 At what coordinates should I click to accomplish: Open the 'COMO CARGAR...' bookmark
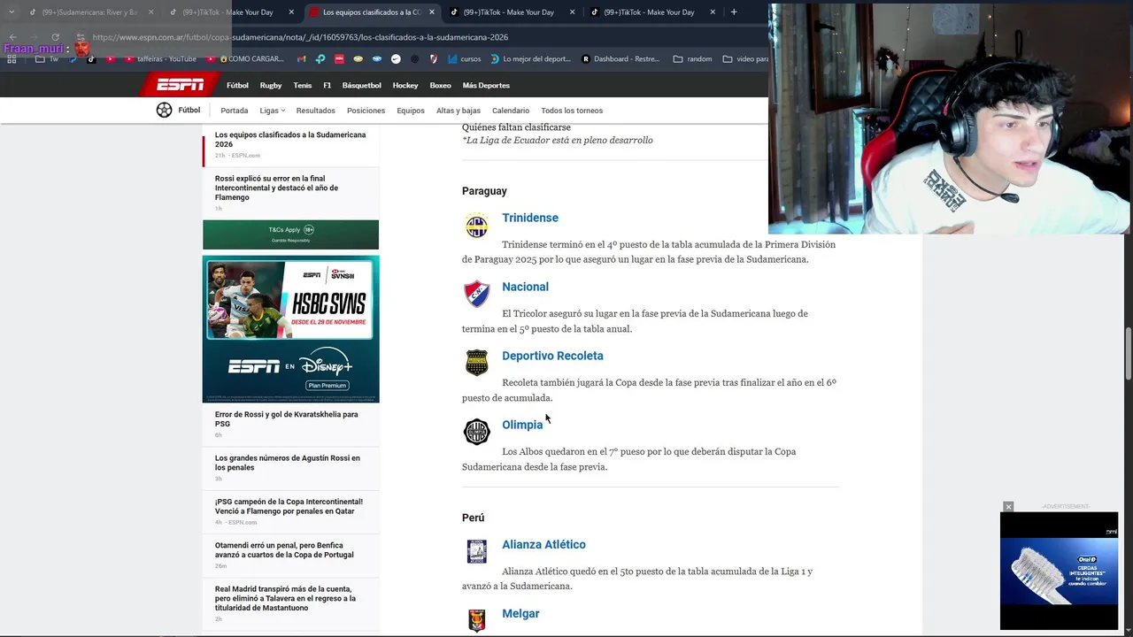(x=247, y=59)
